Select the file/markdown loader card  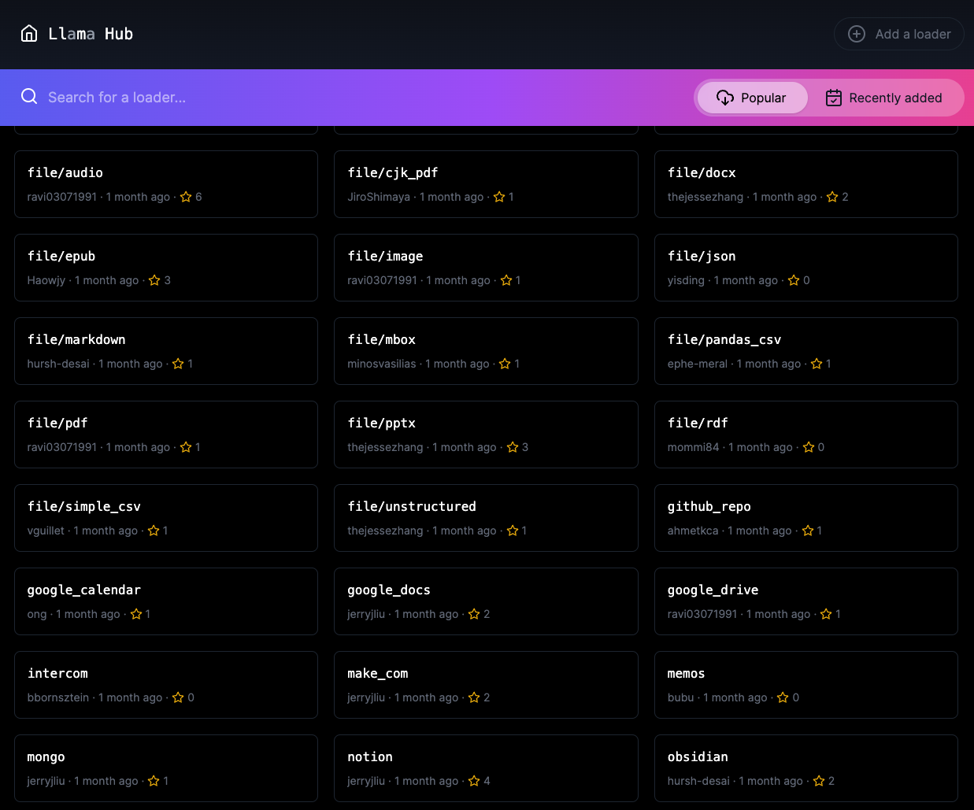point(165,350)
